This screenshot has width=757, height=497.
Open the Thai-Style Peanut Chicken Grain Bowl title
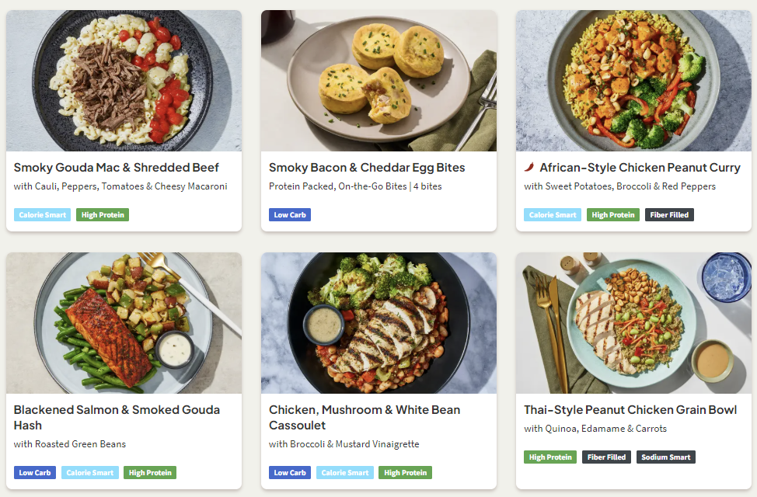tap(630, 409)
